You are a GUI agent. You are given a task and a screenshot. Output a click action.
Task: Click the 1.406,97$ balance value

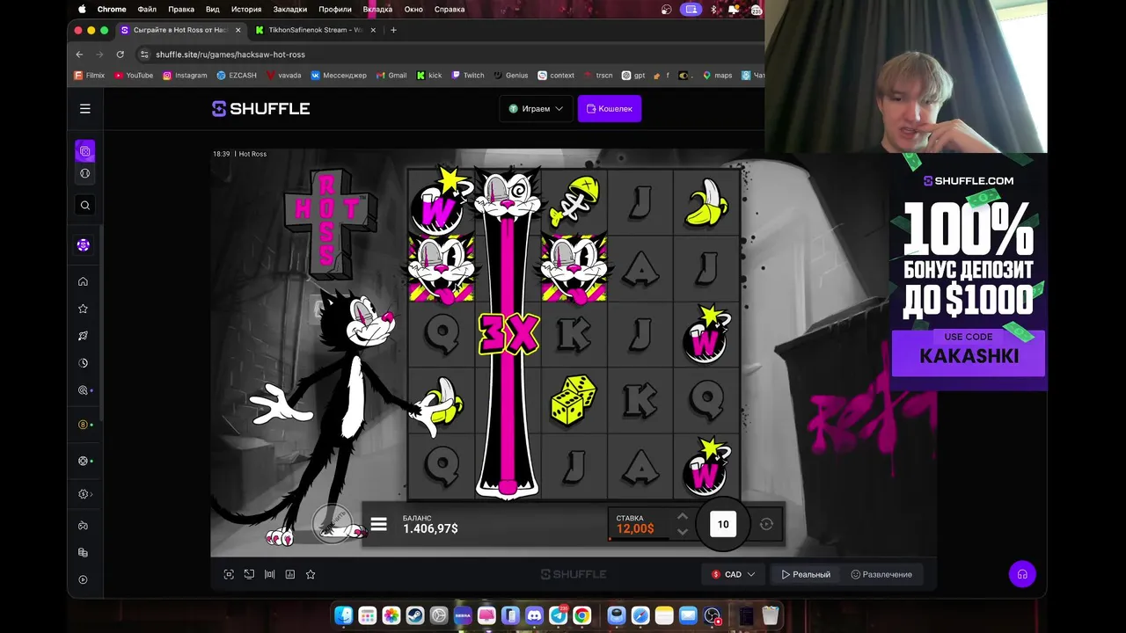coord(430,528)
